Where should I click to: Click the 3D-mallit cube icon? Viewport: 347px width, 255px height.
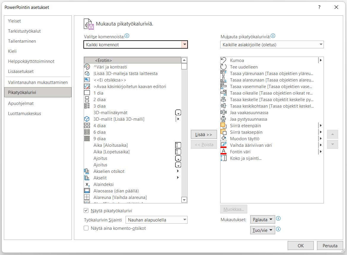[x=87, y=119]
